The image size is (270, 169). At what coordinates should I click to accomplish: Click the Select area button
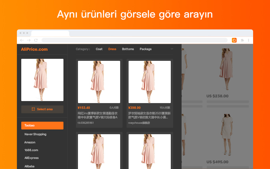[43, 109]
